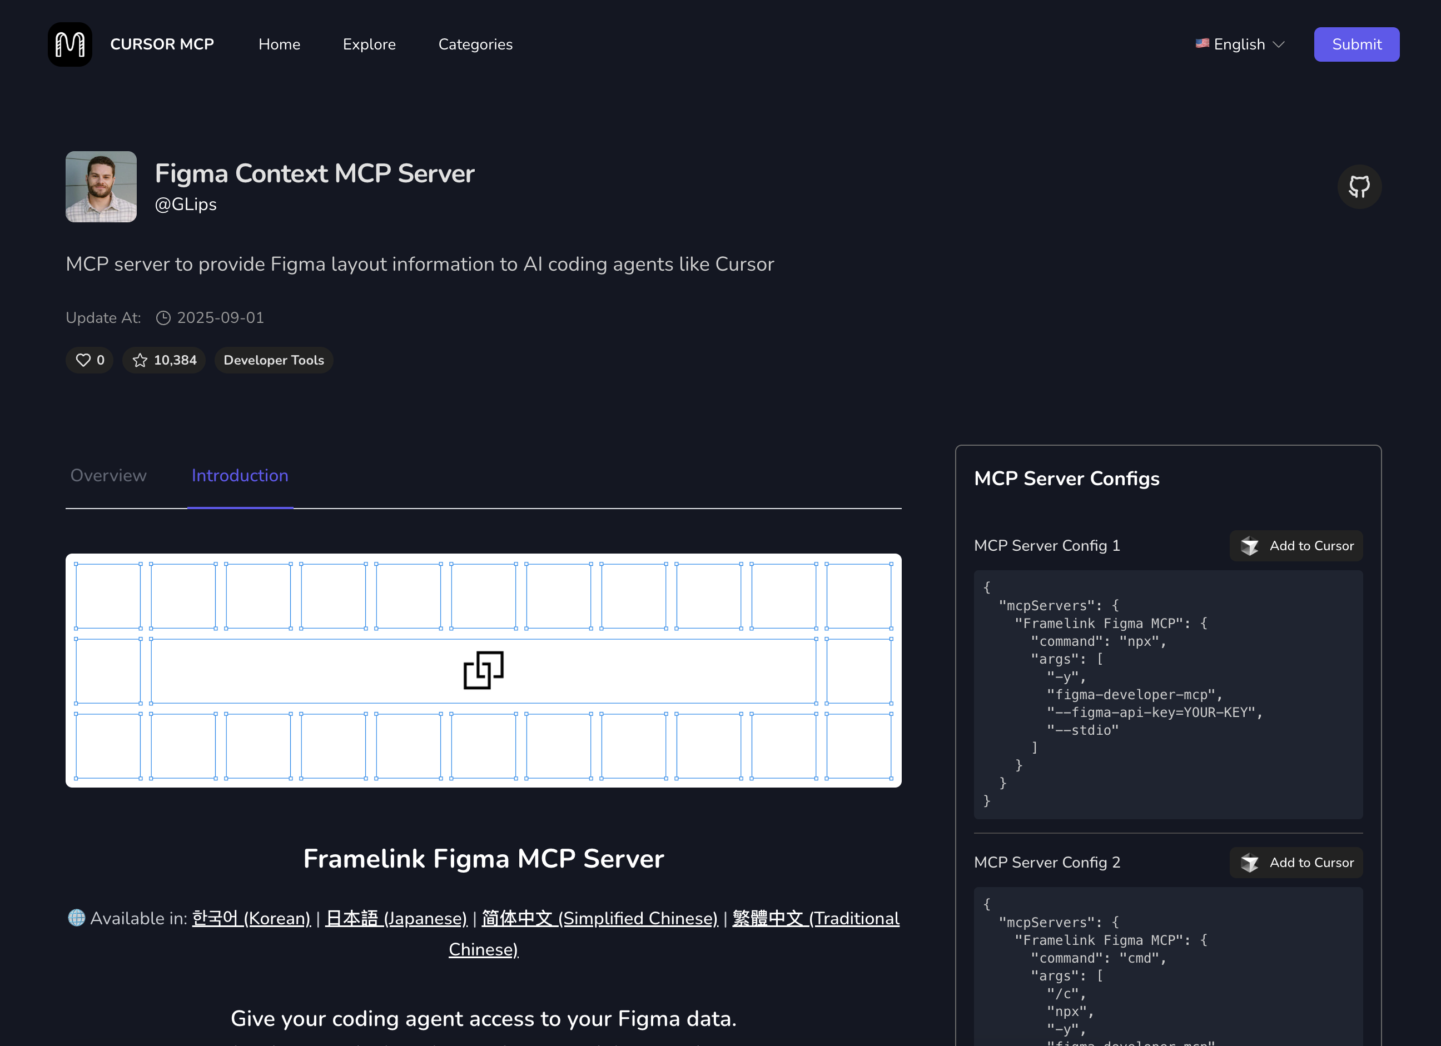
Task: Click the Framelink logo in banner image
Action: point(484,670)
